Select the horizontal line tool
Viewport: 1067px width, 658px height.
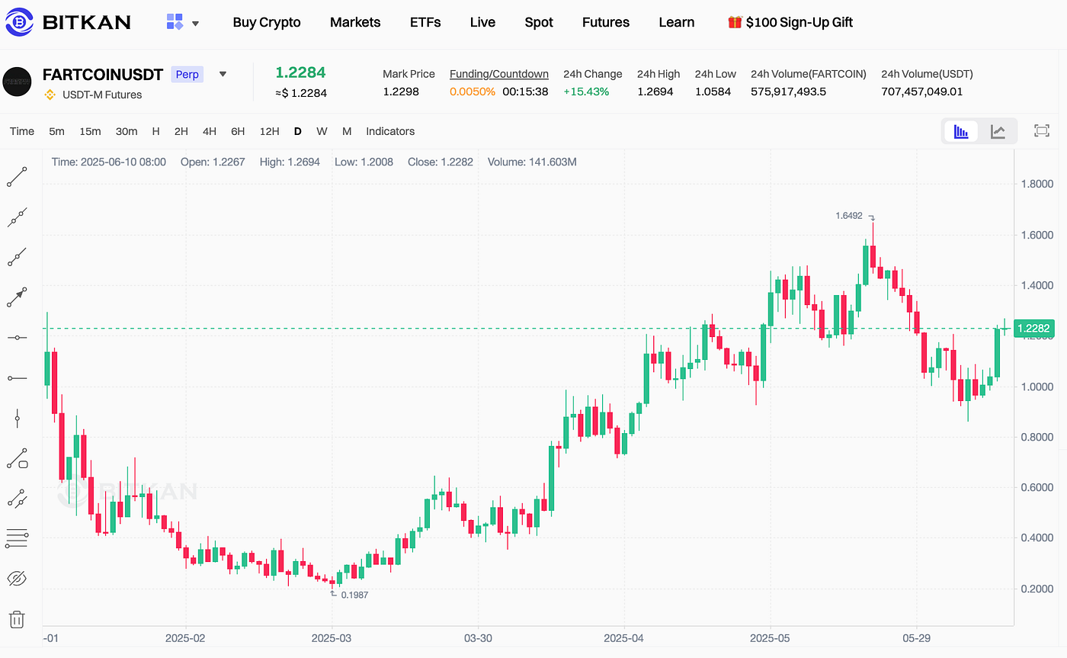(17, 337)
